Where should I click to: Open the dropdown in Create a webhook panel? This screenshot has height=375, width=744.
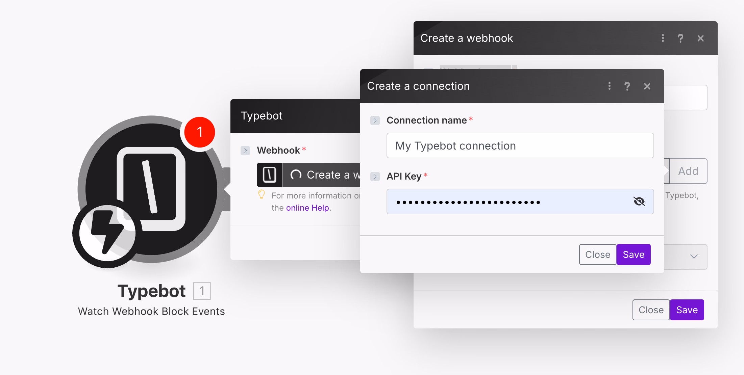point(693,257)
